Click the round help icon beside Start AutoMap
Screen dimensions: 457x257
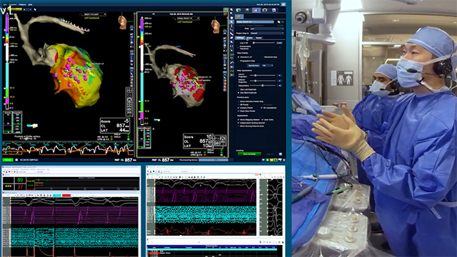click(x=281, y=154)
